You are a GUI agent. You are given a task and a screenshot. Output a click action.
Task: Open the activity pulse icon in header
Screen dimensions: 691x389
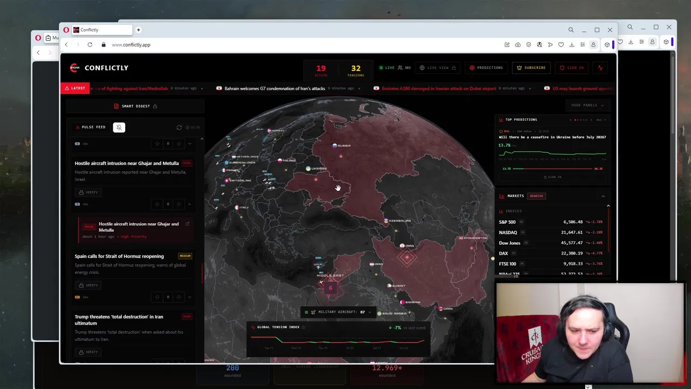point(600,68)
